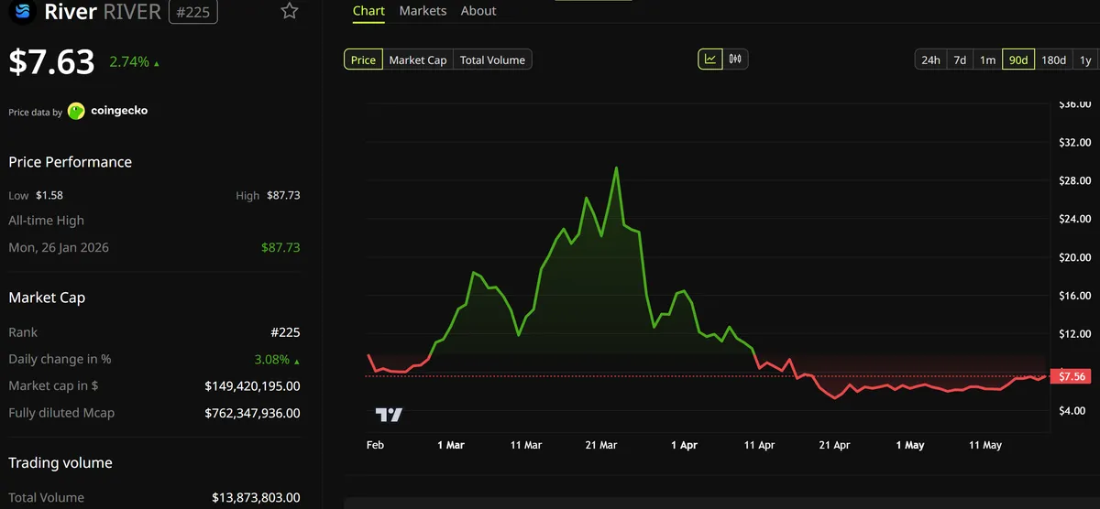
Task: Click the Market Cap section heading
Action: pyautogui.click(x=47, y=298)
